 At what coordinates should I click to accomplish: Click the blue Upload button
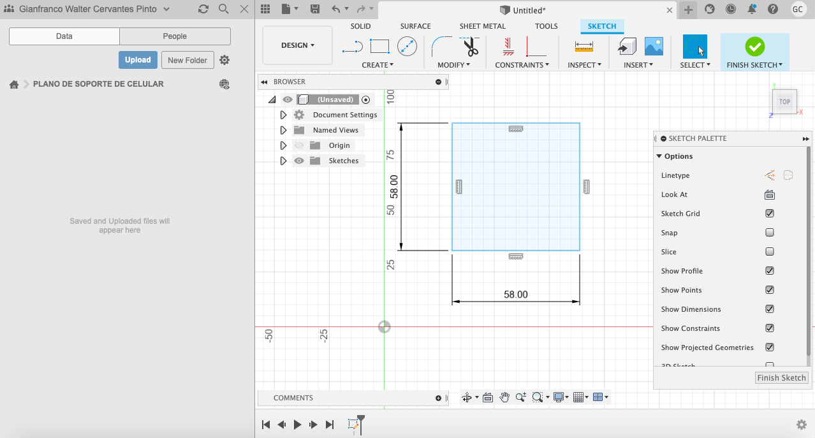tap(138, 60)
